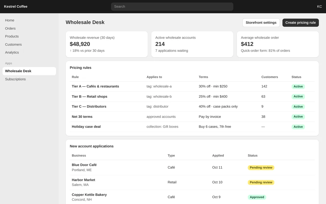This screenshot has width=326, height=204.
Task: Select Wholesale Desk app in sidebar
Action: click(x=29, y=71)
